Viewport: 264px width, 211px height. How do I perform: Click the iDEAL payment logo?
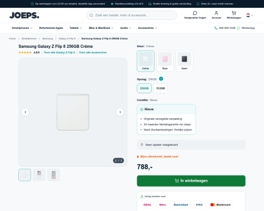point(147,205)
